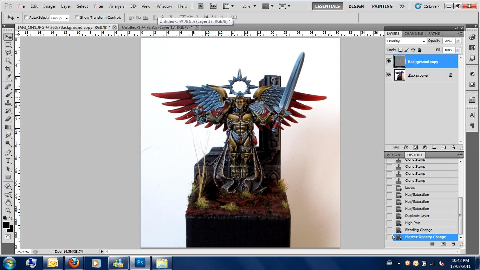Select the Spot Healing Brush tool
This screenshot has width=480, height=270.
(x=8, y=86)
